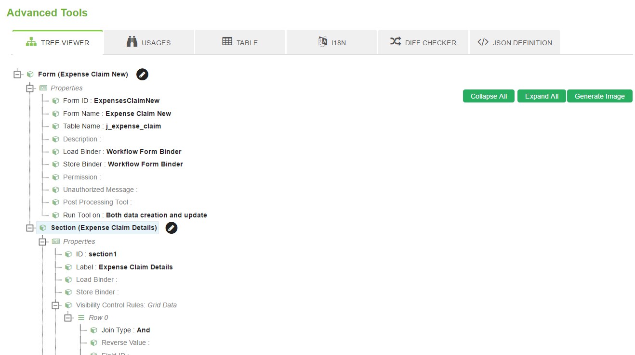The width and height of the screenshot is (635, 355).
Task: Click the cube icon beside Label : Expense Claim Details
Action: 68,267
